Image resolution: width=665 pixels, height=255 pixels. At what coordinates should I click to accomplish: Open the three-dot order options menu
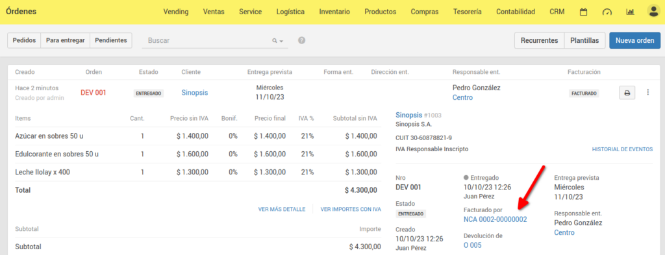[x=647, y=92]
